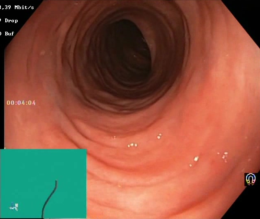Click the dark scope shape line in inset
This screenshot has width=260, height=219.
click(x=50, y=199)
